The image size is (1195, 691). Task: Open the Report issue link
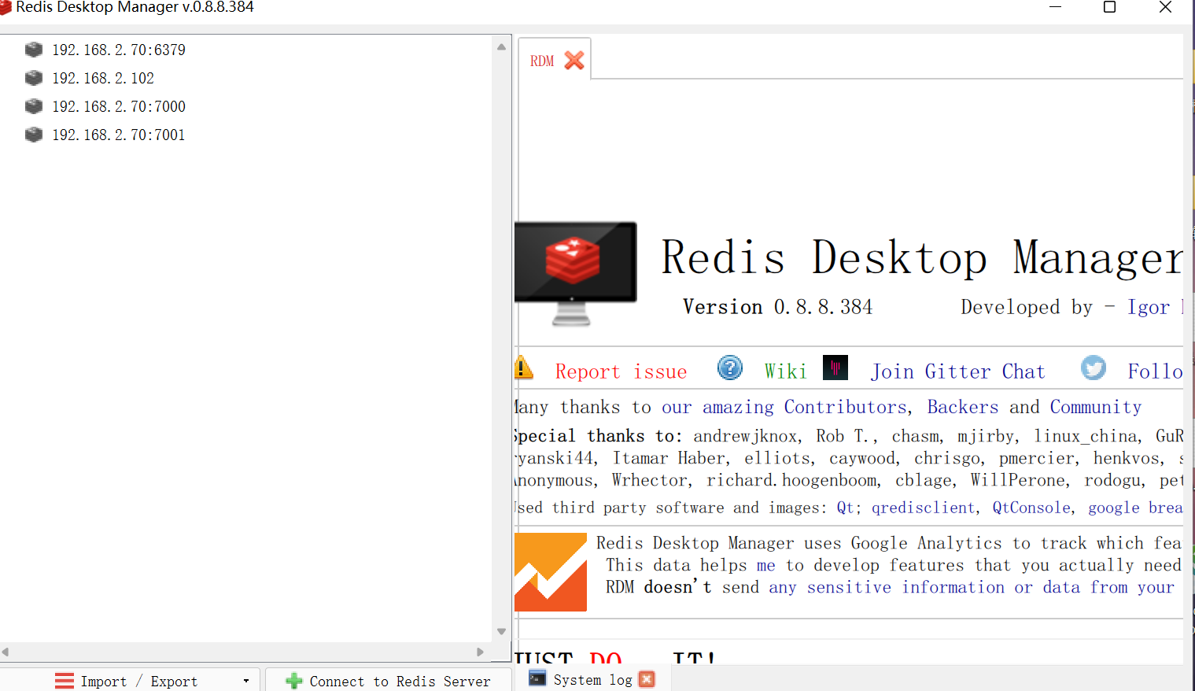click(x=621, y=370)
